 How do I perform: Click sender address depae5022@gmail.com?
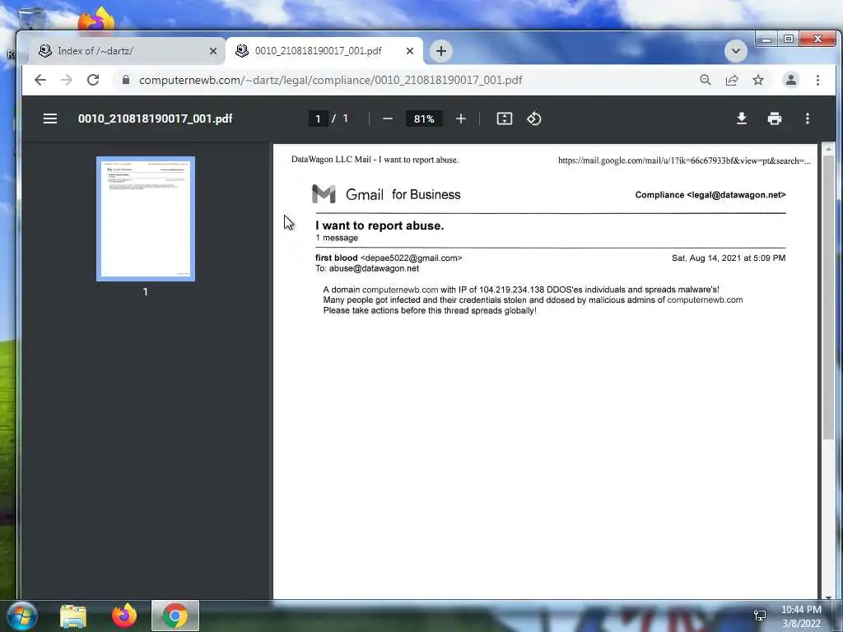(x=411, y=258)
